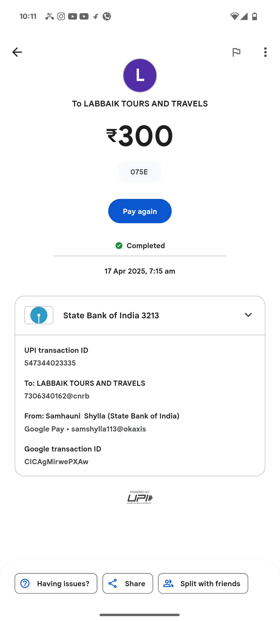280x621 pixels.
Task: Tap the ₹300 payment amount
Action: click(140, 136)
